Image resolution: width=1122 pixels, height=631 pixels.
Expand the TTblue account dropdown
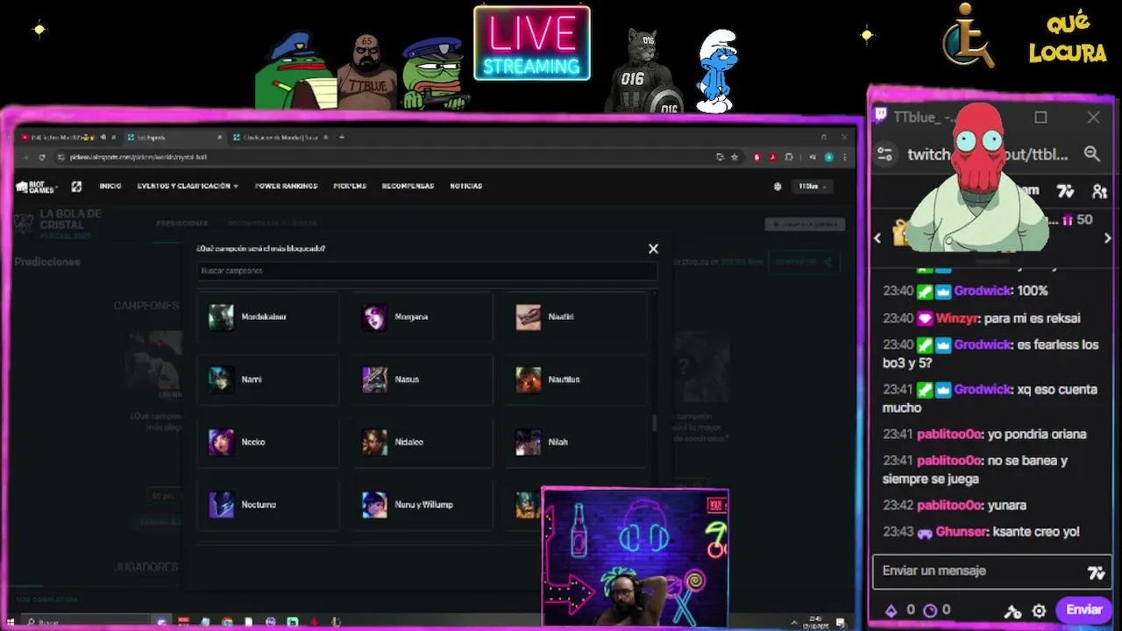pyautogui.click(x=811, y=187)
